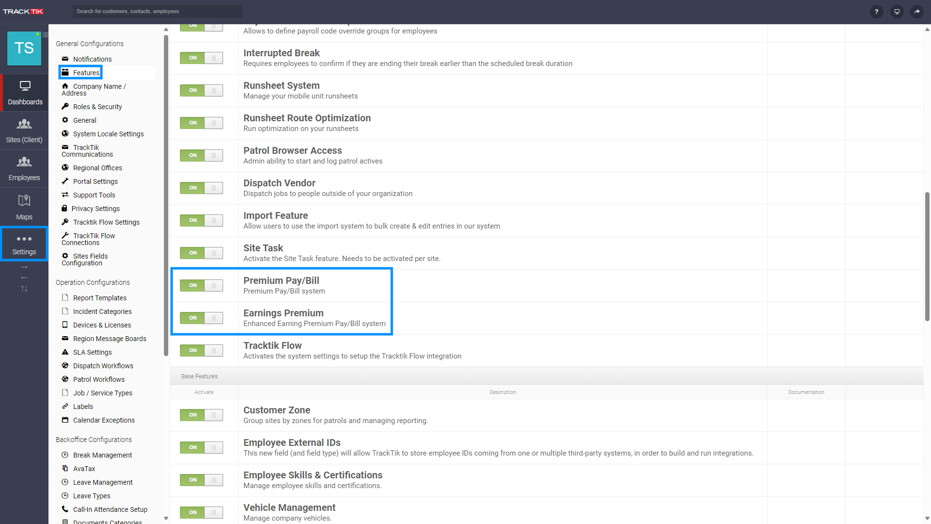Click the right arrow below Settings
Viewport: 931px width, 524px height.
click(24, 267)
